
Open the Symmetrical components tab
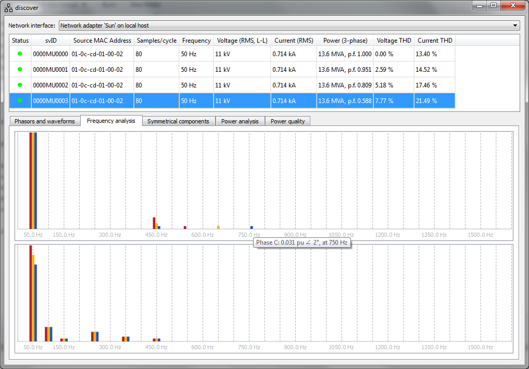coord(178,121)
